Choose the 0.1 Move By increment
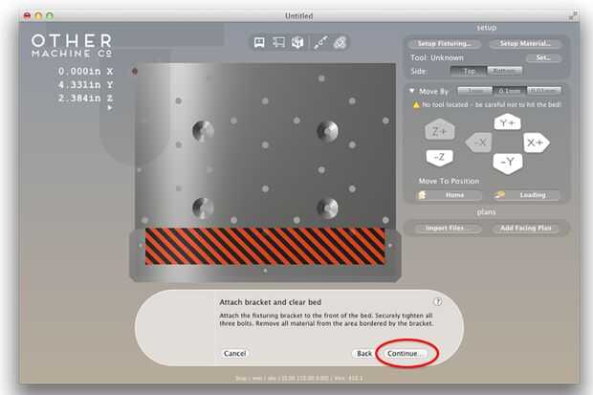The height and width of the screenshot is (395, 593). (x=510, y=91)
